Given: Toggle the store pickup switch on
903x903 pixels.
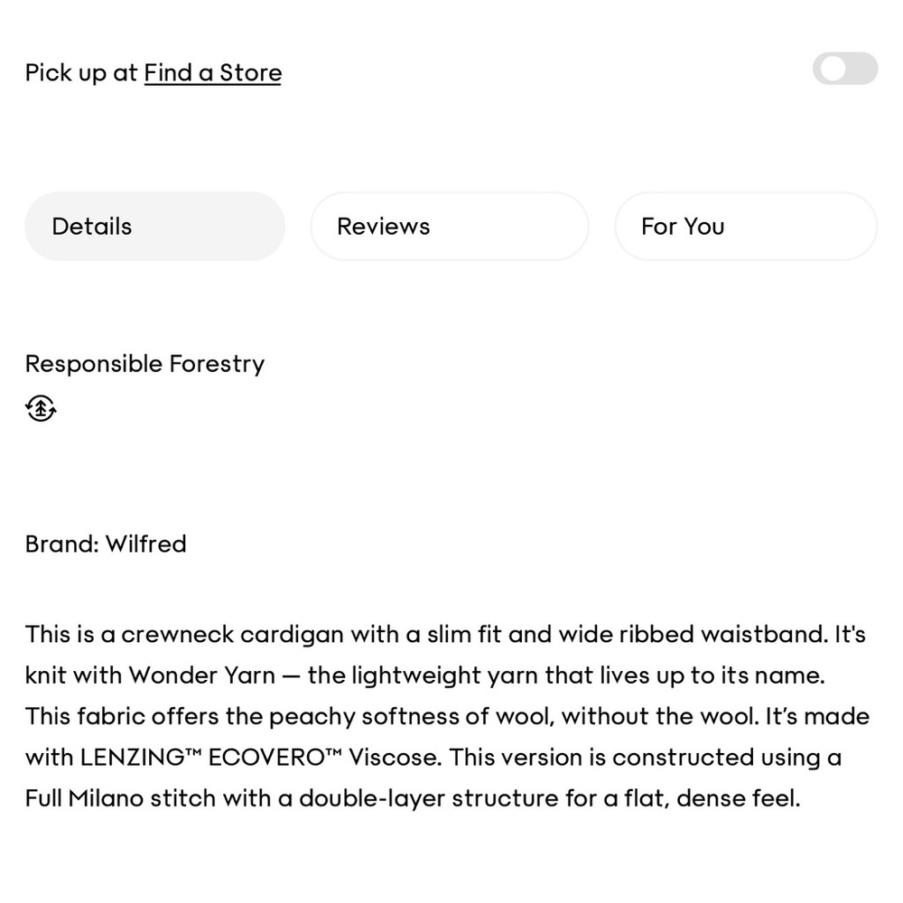Looking at the screenshot, I should 845,69.
